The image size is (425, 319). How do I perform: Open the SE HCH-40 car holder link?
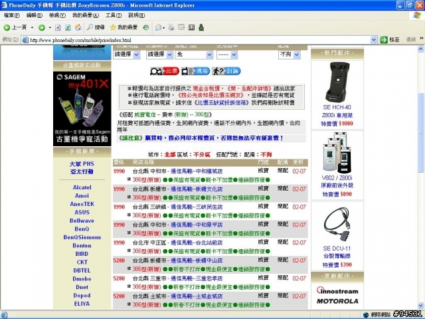(337, 111)
